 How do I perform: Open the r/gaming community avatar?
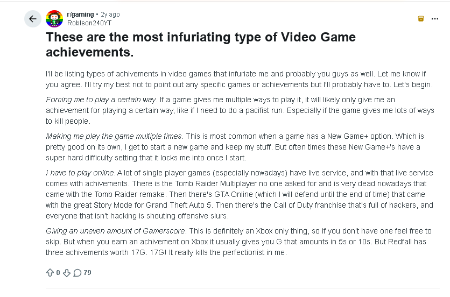pyautogui.click(x=54, y=19)
